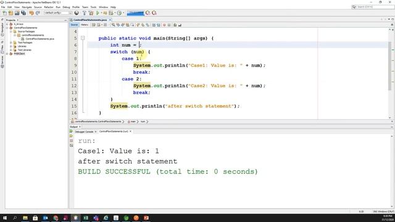Toggle Highlight Search in editor toolbar
Screen dimensions: 395x222
point(128,25)
